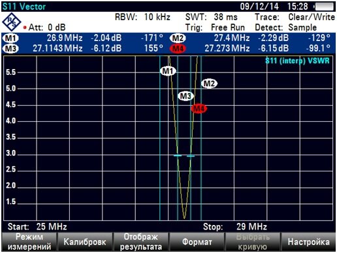Select the M2 marker badge in table

pos(178,38)
